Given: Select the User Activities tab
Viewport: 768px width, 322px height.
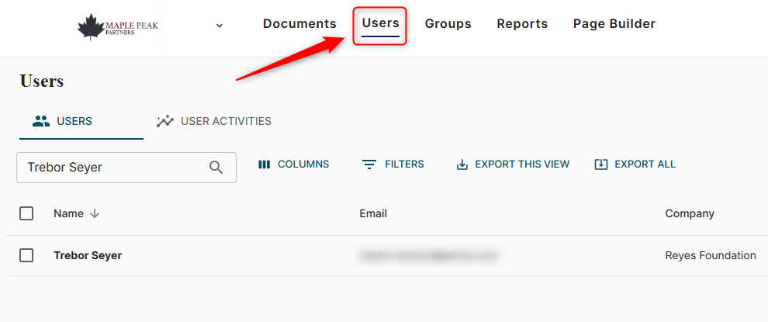Looking at the screenshot, I should [214, 121].
